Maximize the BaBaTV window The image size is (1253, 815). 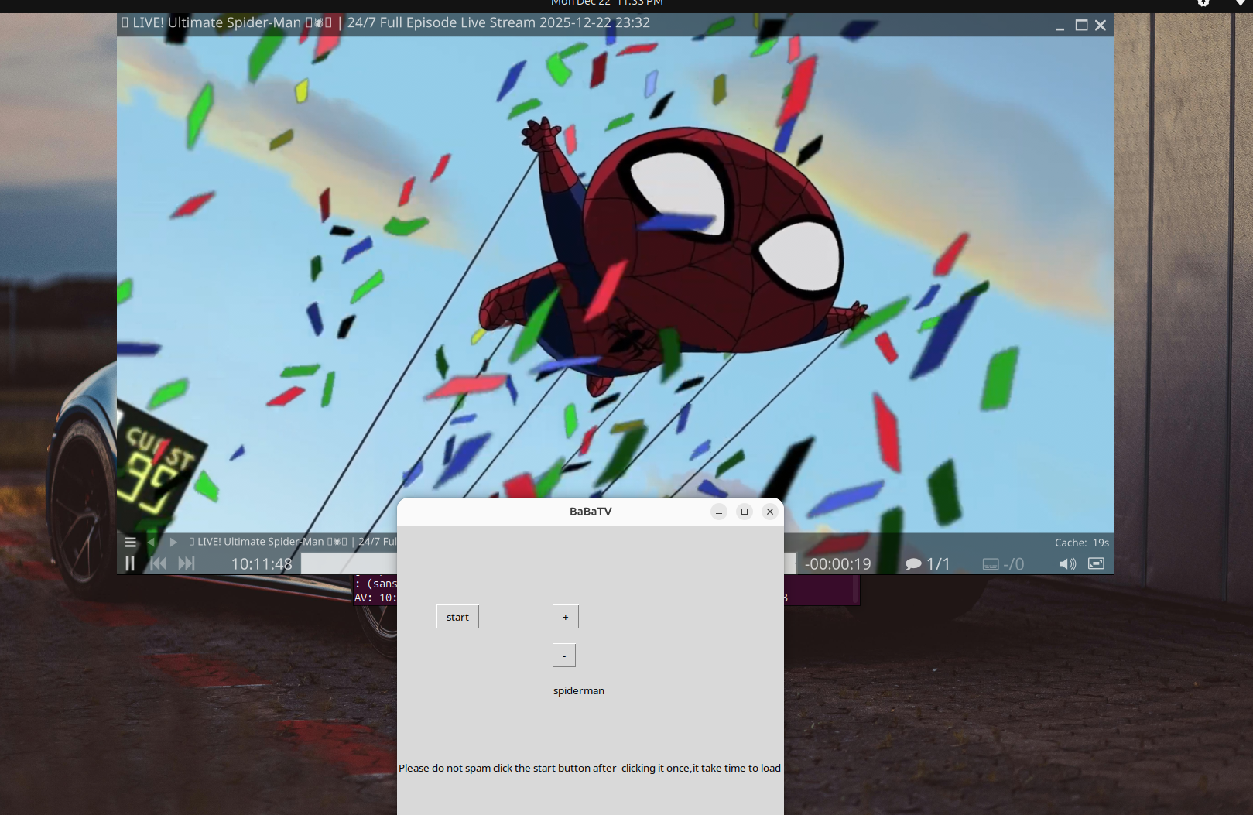744,512
